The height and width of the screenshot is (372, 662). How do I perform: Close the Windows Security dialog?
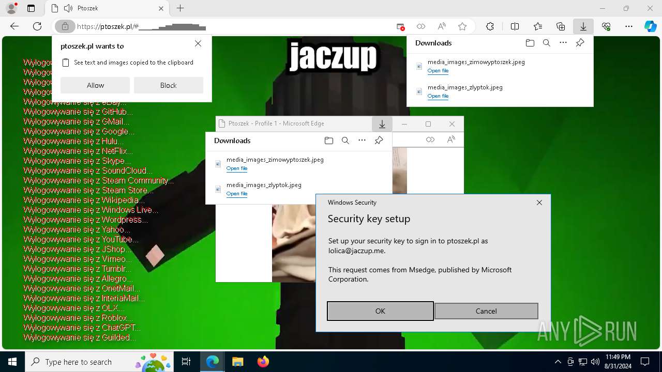539,203
